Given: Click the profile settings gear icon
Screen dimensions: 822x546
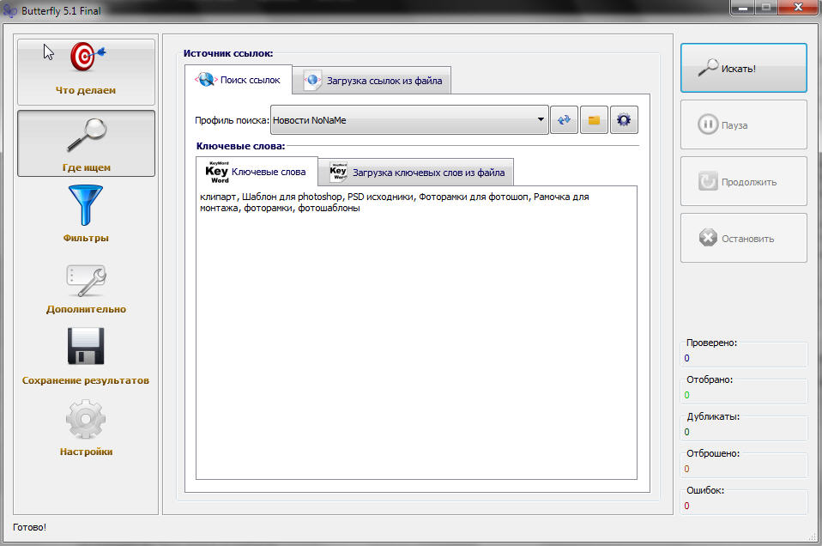Looking at the screenshot, I should (624, 120).
